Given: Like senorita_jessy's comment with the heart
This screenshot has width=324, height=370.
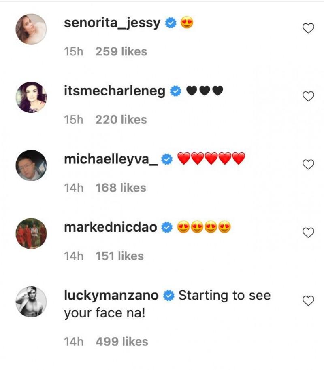Looking at the screenshot, I should coord(309,28).
